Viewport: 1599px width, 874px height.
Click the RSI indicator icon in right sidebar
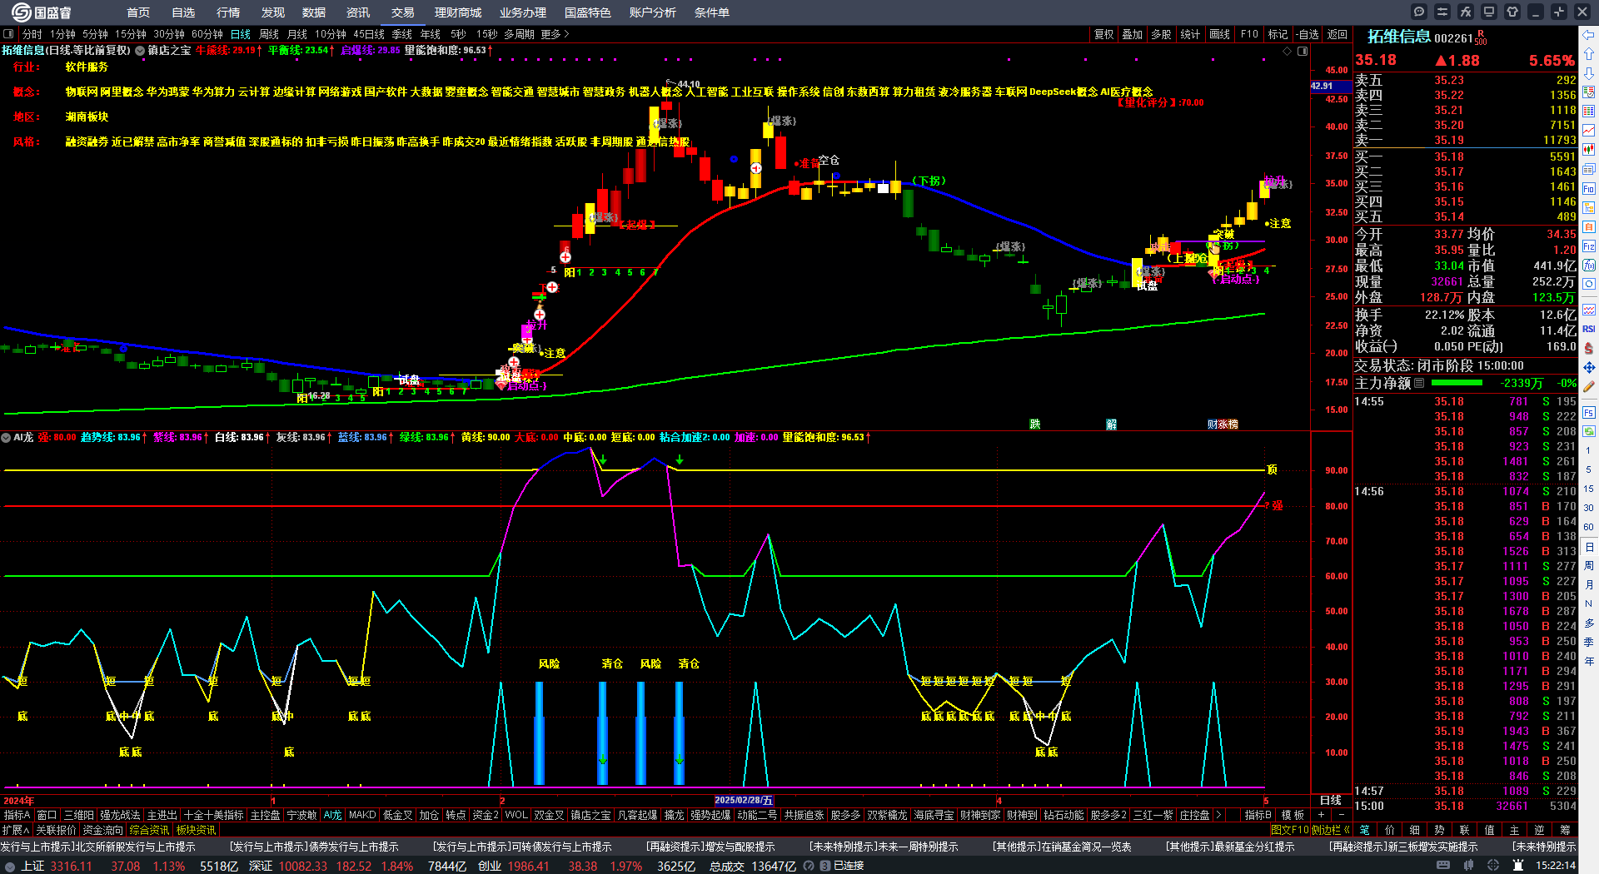coord(1589,330)
